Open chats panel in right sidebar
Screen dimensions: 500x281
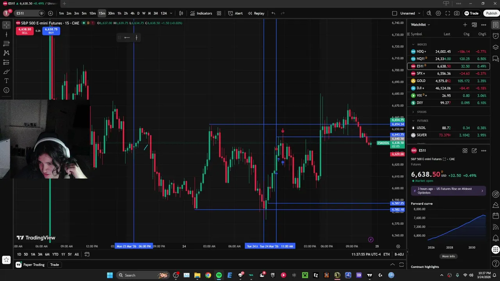[495, 59]
